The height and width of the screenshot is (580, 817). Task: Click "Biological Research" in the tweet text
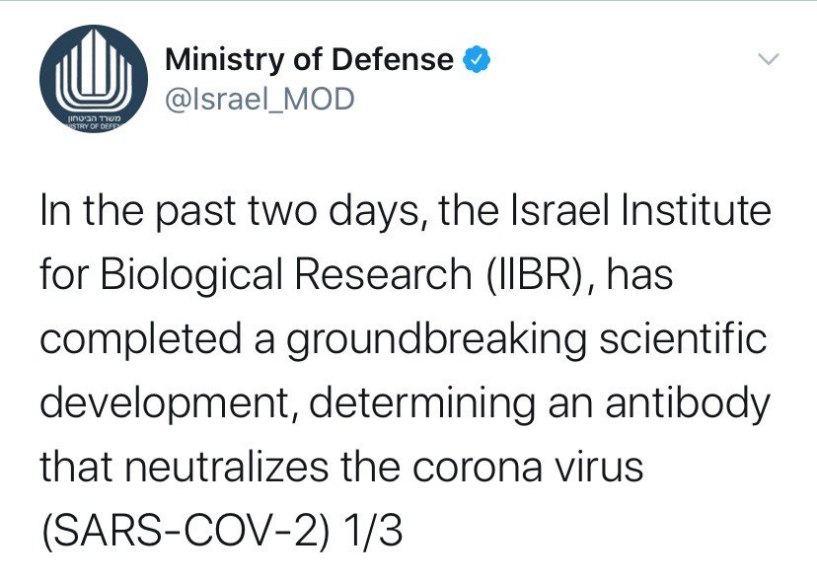[286, 276]
